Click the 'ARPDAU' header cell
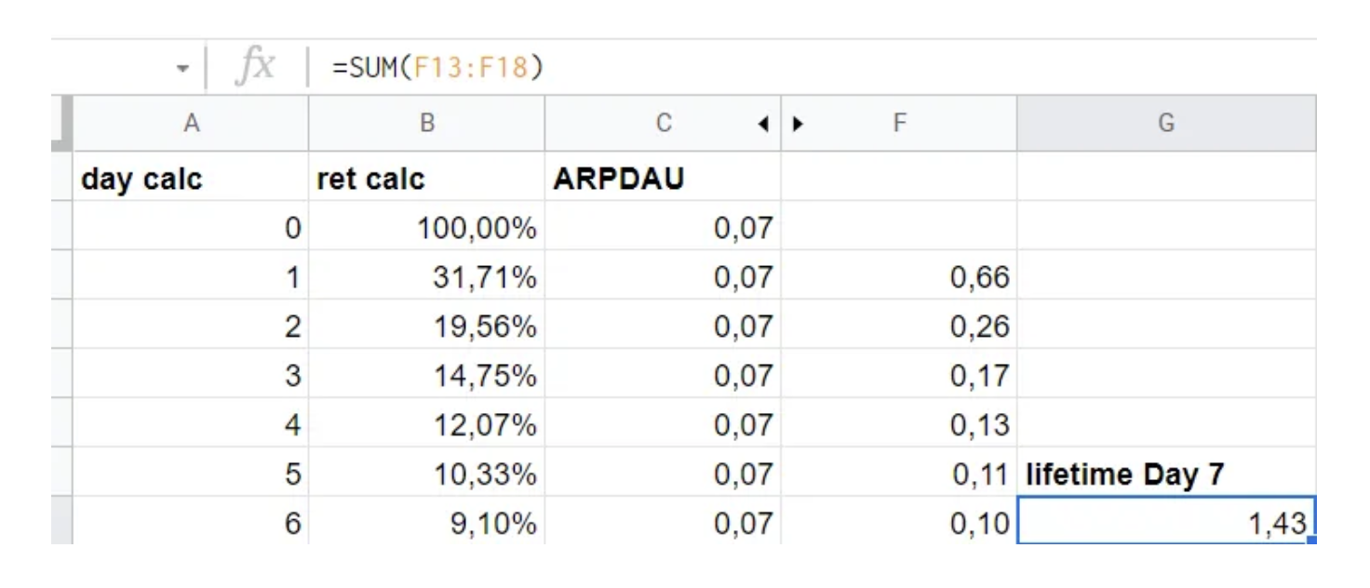This screenshot has height=588, width=1370. point(663,178)
